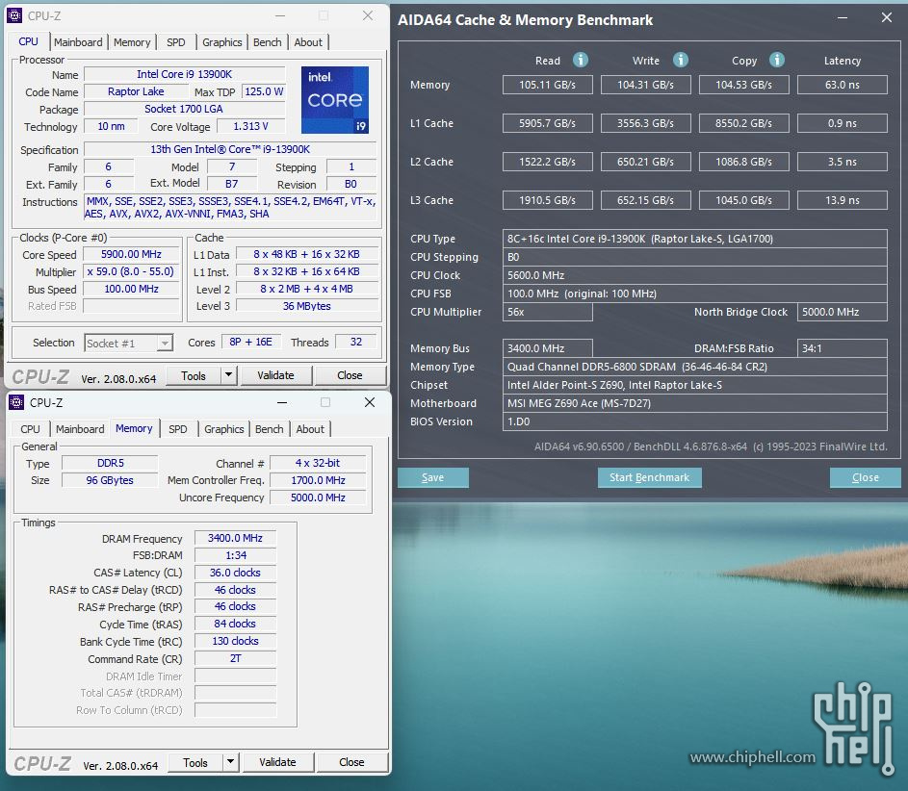Click Tools button in top CPU-Z window

194,375
